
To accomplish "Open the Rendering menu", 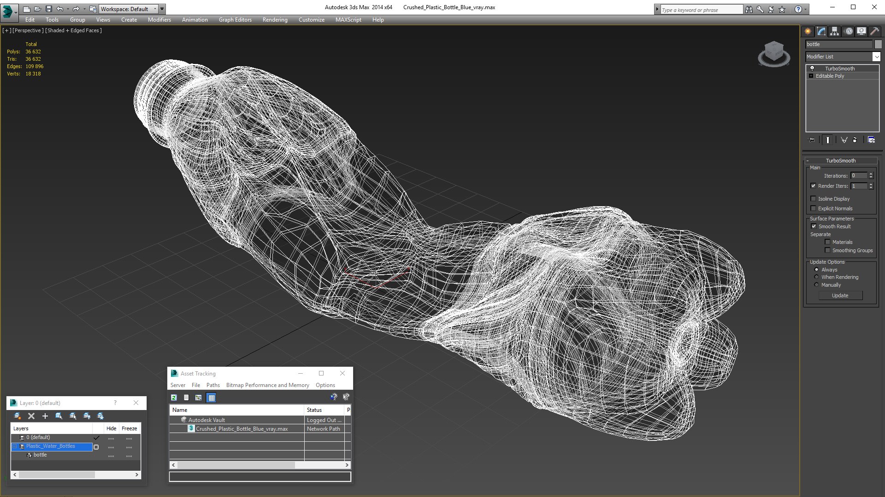I will [275, 20].
